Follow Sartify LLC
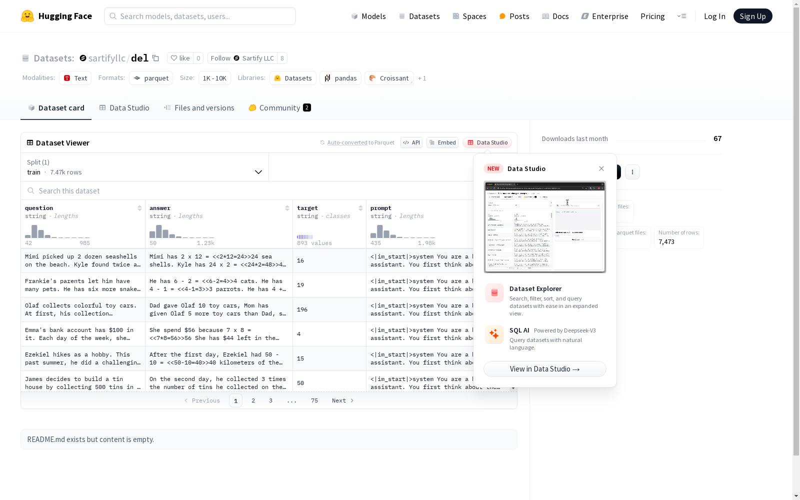The height and width of the screenshot is (500, 800). click(242, 58)
